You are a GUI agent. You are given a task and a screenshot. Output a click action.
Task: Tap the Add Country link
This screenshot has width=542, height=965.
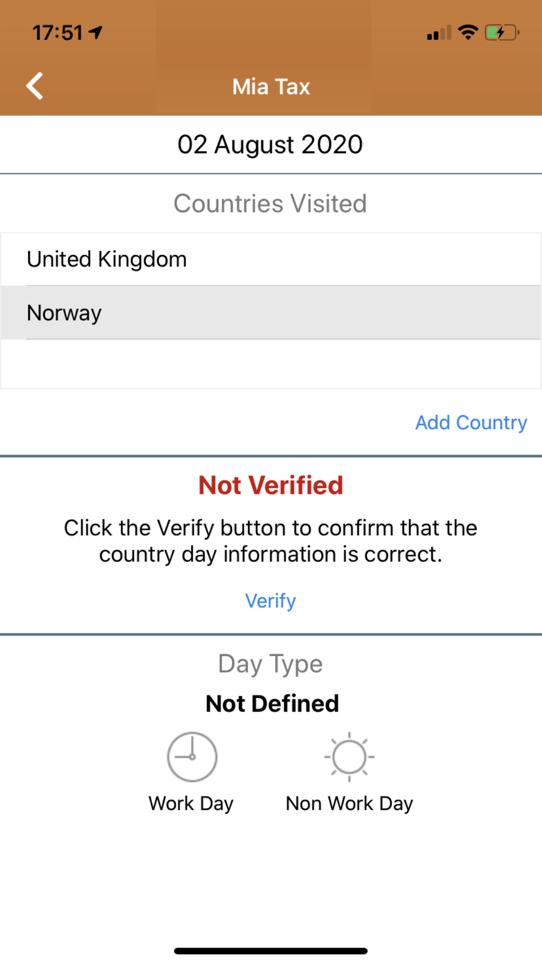tap(470, 422)
